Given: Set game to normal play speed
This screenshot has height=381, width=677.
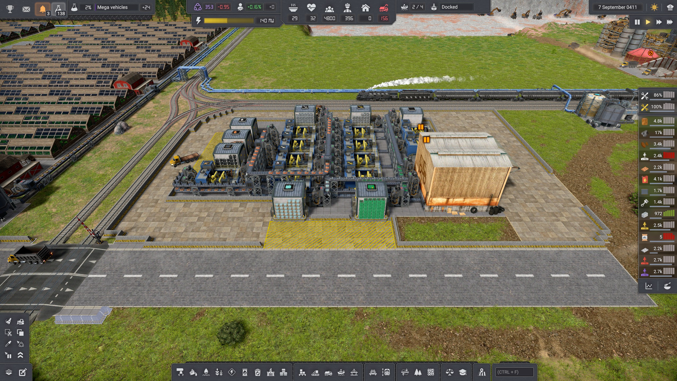Looking at the screenshot, I should (648, 22).
